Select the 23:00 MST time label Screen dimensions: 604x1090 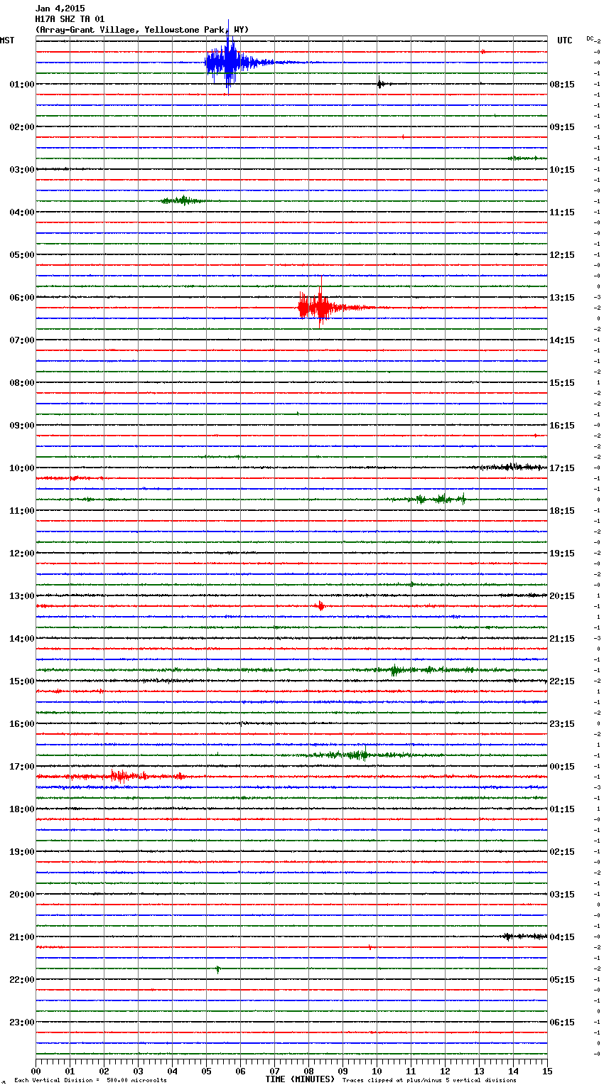click(22, 1022)
